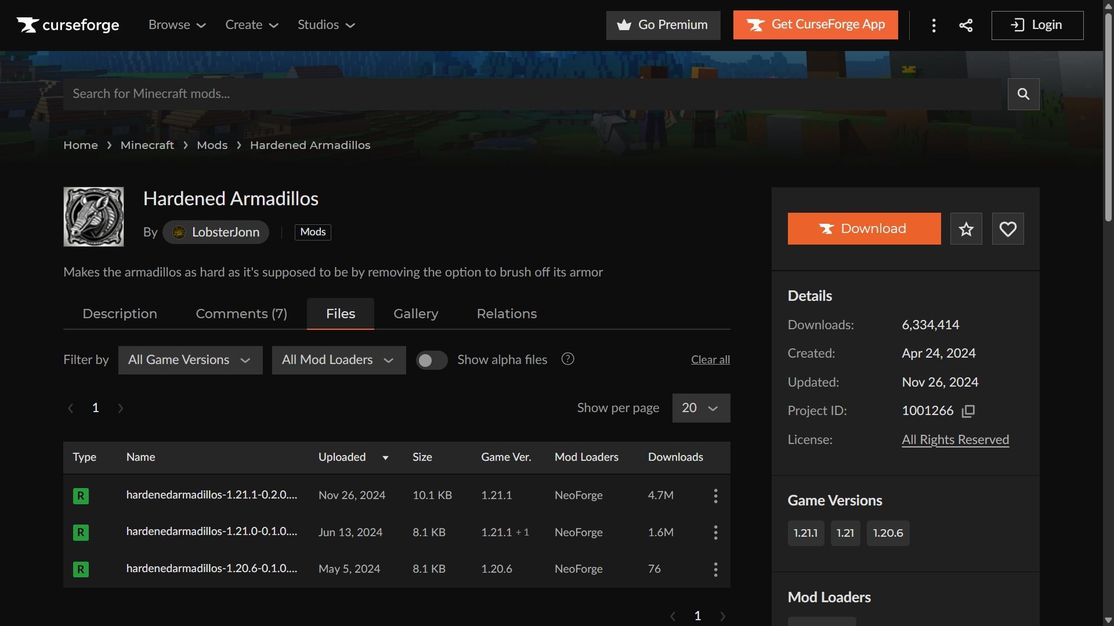This screenshot has width=1114, height=626.
Task: Click the alpha files help question icon
Action: (567, 359)
